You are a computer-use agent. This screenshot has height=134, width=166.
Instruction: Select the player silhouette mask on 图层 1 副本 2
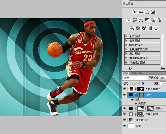coord(141,89)
